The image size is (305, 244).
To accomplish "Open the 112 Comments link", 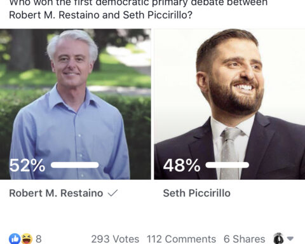I will click(181, 239).
